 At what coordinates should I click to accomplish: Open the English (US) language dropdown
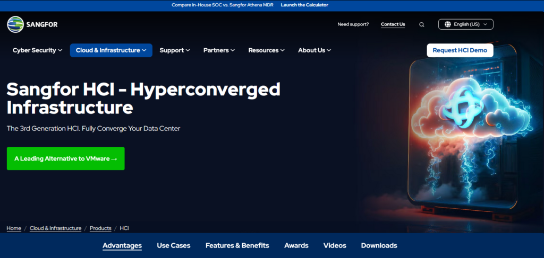point(466,24)
